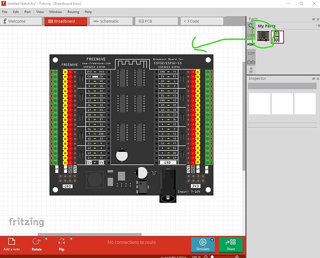Open the Simulate button dropdown arrow
Screen dimensions: 320x258
pos(211,240)
